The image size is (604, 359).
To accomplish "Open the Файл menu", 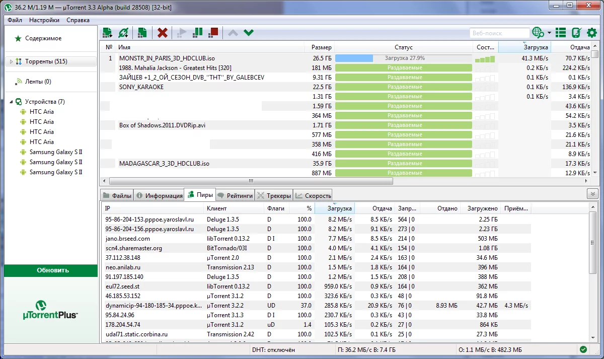I will point(15,20).
